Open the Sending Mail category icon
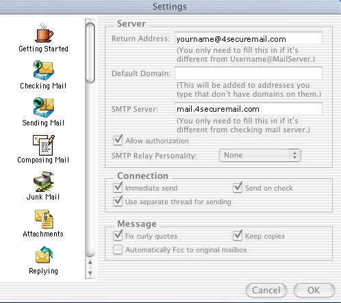The width and height of the screenshot is (341, 303). click(x=43, y=108)
